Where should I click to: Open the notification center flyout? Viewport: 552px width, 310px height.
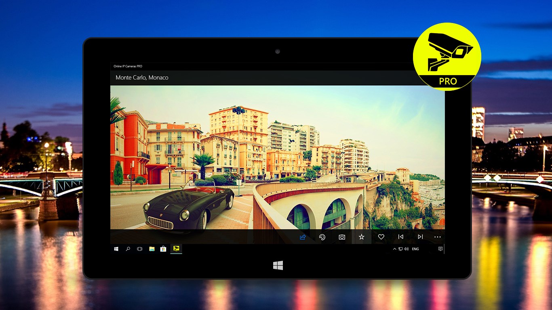(x=440, y=249)
